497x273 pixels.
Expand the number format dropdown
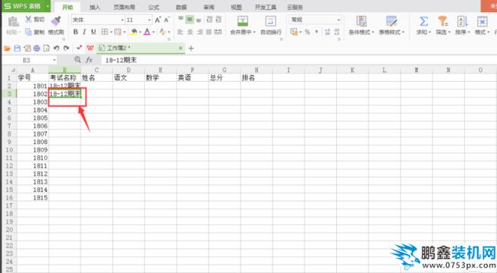pyautogui.click(x=338, y=20)
